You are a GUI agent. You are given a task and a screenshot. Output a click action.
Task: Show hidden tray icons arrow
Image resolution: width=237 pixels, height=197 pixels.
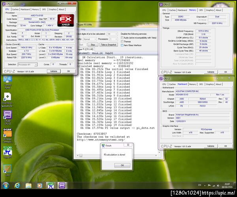click(x=205, y=186)
